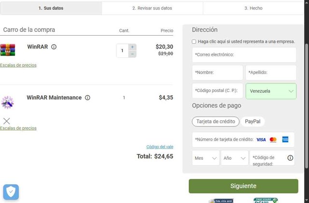Viewport: 309px width, 203px height.
Task: Focus the Correo electrónico input field
Action: (244, 55)
